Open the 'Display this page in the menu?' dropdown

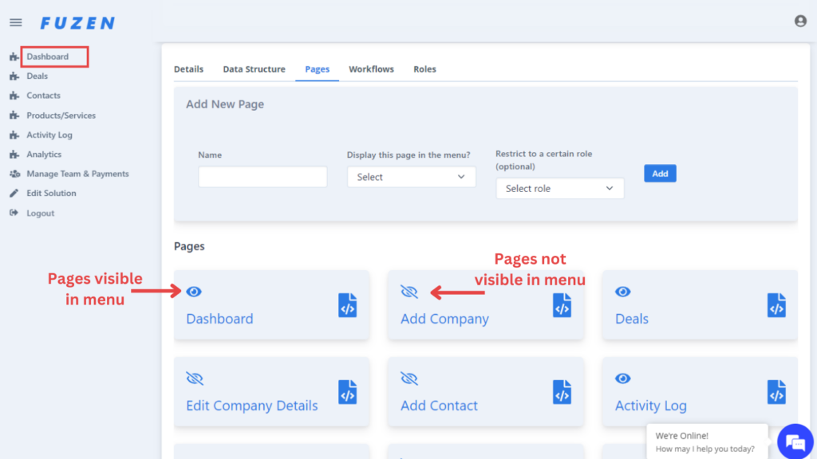click(x=411, y=177)
